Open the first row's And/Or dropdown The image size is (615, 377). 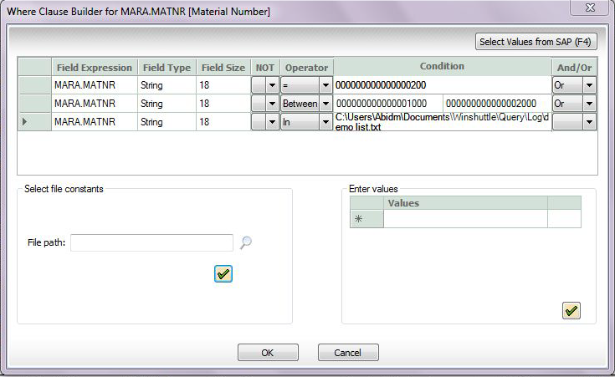pos(590,85)
